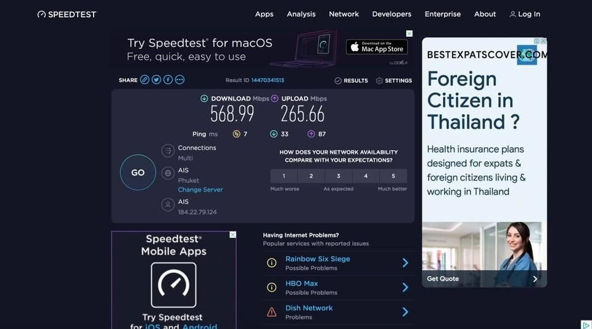Rate network availability as 4
Screen dimensions: 592x329
(x=366, y=176)
